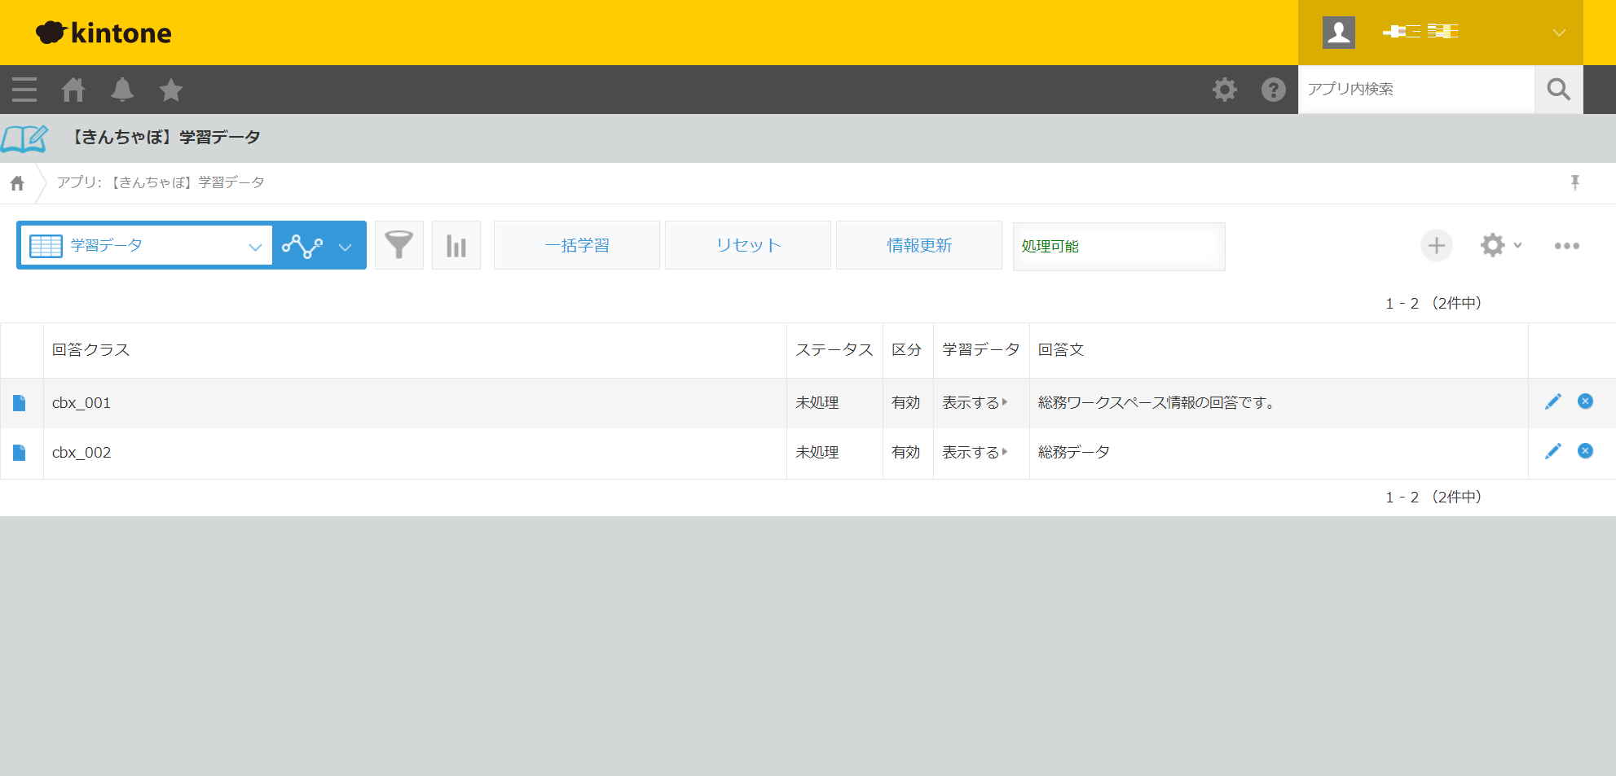Open the bar chart aggregation icon
Screen dimensions: 1616x776
coord(456,245)
